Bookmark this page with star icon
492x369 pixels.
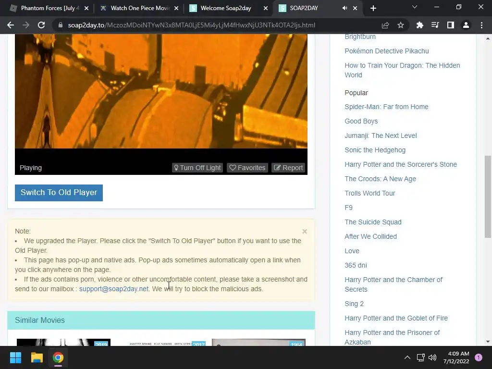click(401, 25)
